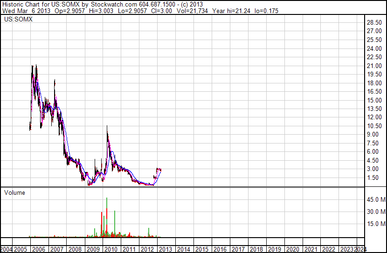The image size is (387, 253).
Task: Click the lo=0.175 year low value
Action: pos(266,11)
